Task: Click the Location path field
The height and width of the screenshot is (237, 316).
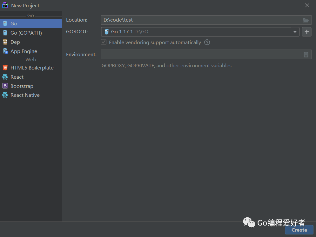Action: [x=206, y=20]
